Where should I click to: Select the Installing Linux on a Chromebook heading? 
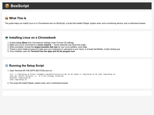(33, 38)
